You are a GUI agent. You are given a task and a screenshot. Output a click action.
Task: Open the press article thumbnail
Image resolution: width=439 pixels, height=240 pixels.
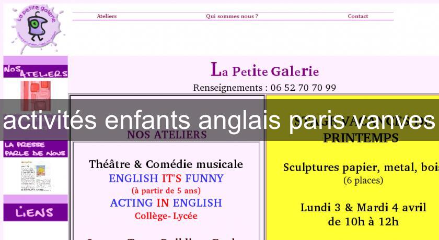click(36, 176)
